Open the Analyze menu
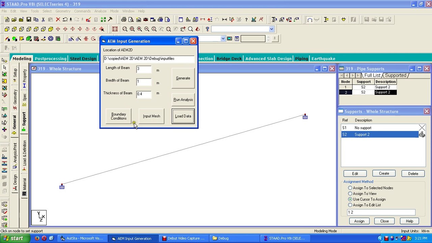 point(100,11)
